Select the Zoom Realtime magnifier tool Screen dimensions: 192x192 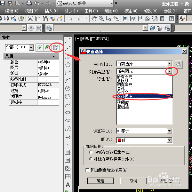point(101,19)
